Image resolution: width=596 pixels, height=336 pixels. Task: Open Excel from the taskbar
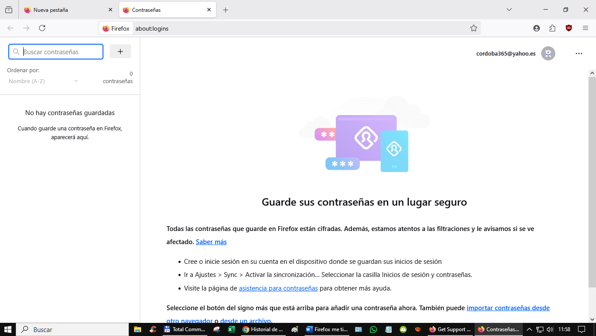[232, 329]
